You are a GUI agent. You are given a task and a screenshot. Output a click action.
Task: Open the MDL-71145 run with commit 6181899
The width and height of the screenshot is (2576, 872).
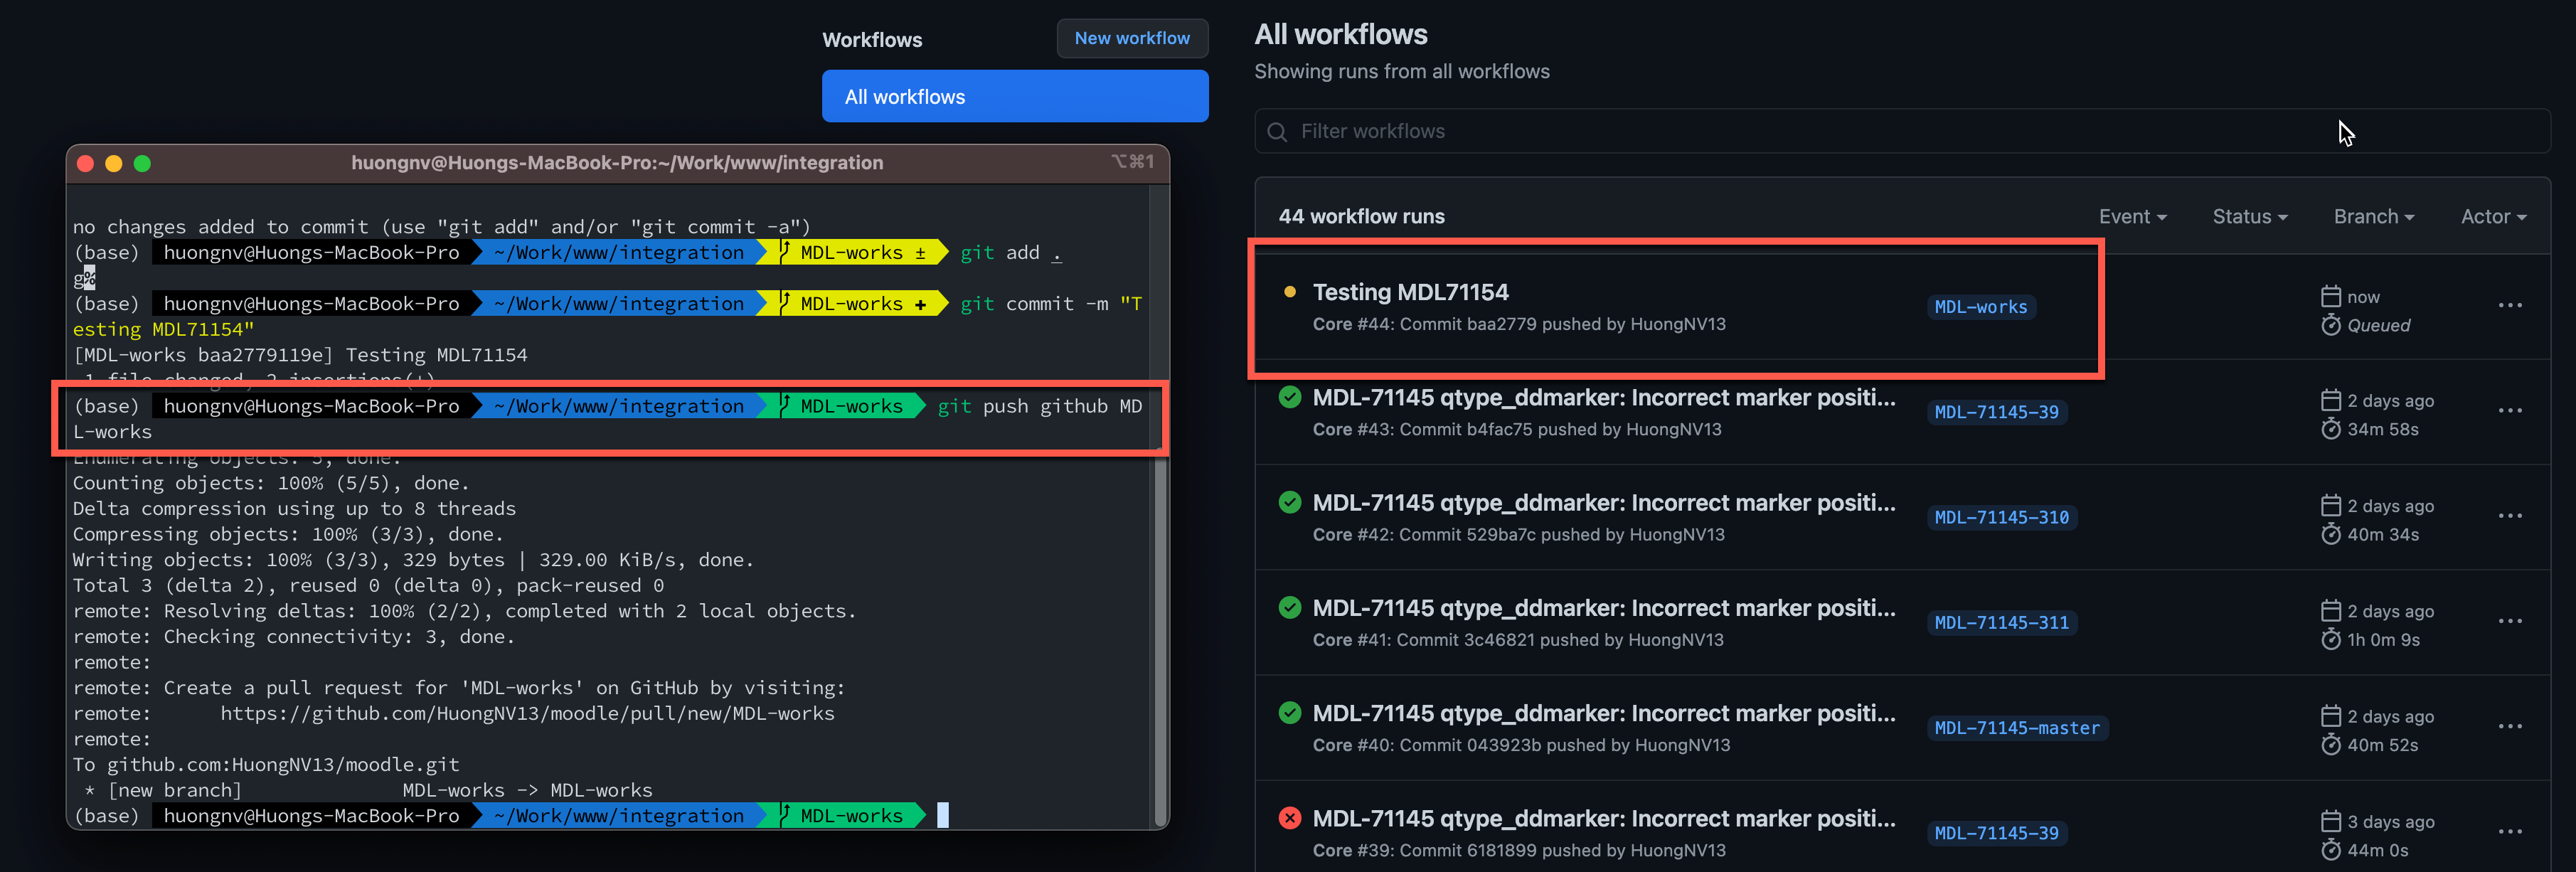click(x=1604, y=817)
